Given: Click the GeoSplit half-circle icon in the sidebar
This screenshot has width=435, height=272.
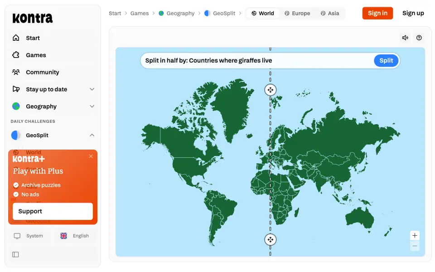Looking at the screenshot, I should click(16, 135).
